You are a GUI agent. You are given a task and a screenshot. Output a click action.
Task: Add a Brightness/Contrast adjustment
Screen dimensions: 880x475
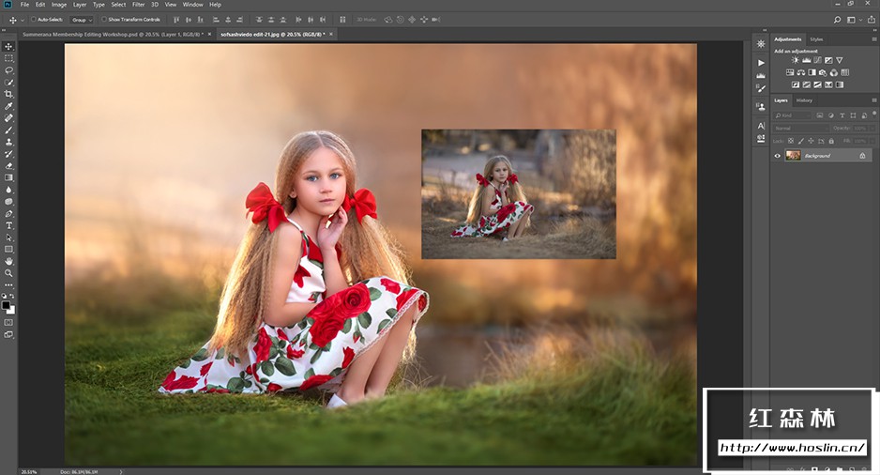796,60
